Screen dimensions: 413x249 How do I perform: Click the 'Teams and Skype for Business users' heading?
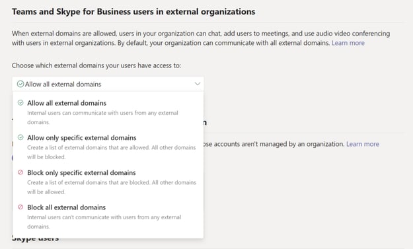(133, 12)
